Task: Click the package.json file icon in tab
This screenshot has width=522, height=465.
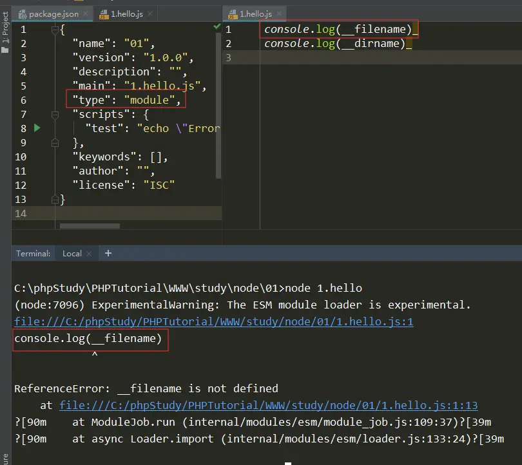Action: (23, 14)
